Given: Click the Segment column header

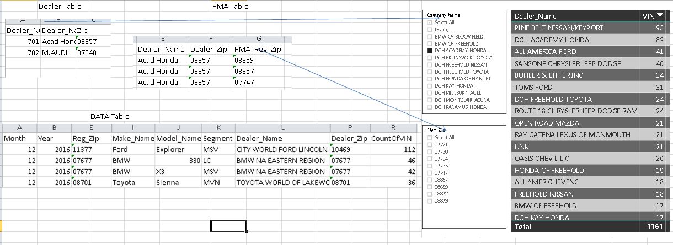Looking at the screenshot, I should (x=218, y=138).
